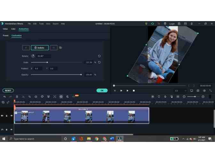This screenshot has height=163, width=215.
Task: Reset the Rotate value with its reset icon
Action: click(99, 56)
